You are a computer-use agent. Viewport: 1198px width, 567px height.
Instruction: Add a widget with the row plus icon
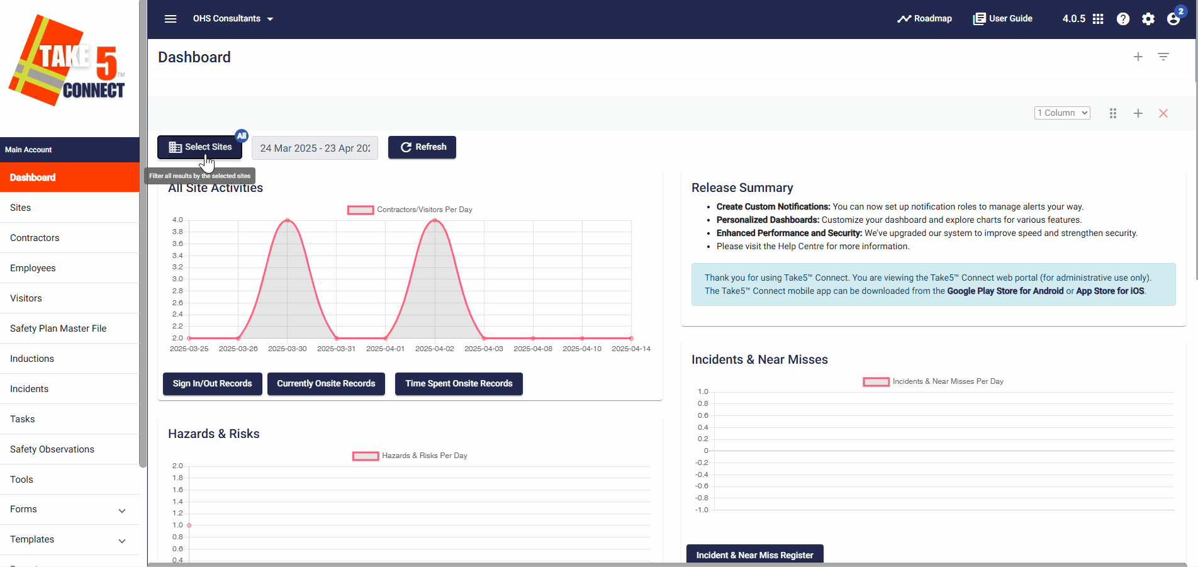point(1138,113)
